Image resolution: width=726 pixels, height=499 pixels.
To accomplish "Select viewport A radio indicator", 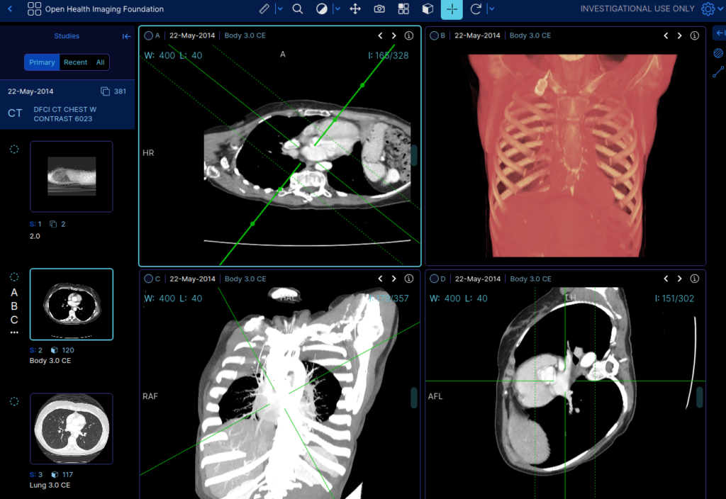I will click(x=148, y=35).
